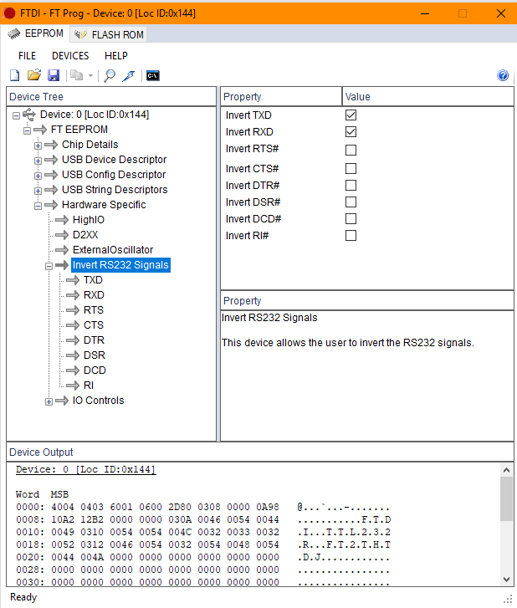Program devices with the lightning bolt icon
The height and width of the screenshot is (608, 517).
point(129,75)
